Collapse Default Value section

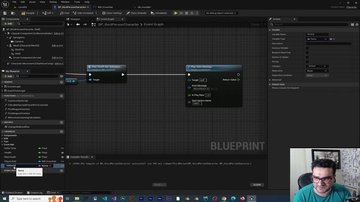point(270,85)
